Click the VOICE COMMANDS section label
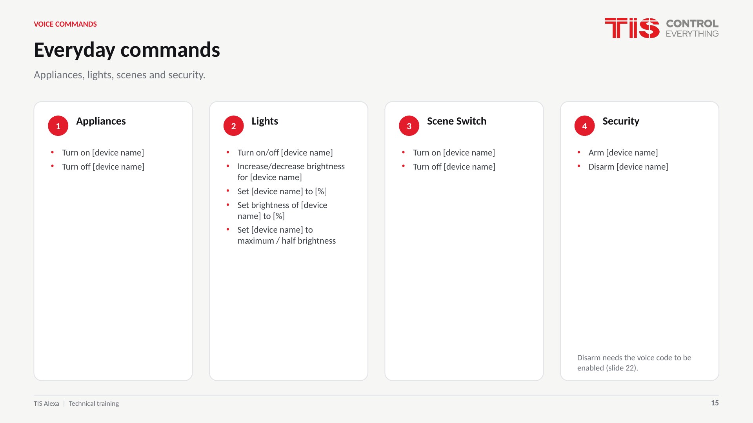 tap(65, 24)
